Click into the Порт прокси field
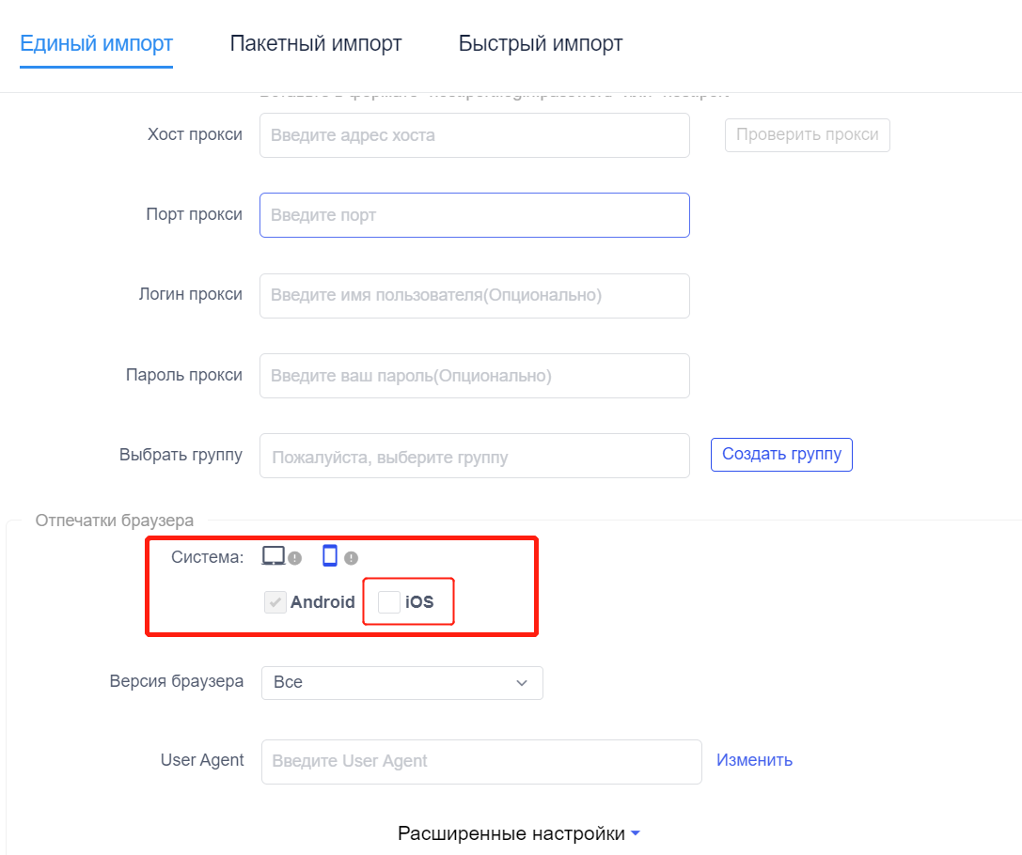The height and width of the screenshot is (855, 1022). click(x=474, y=215)
